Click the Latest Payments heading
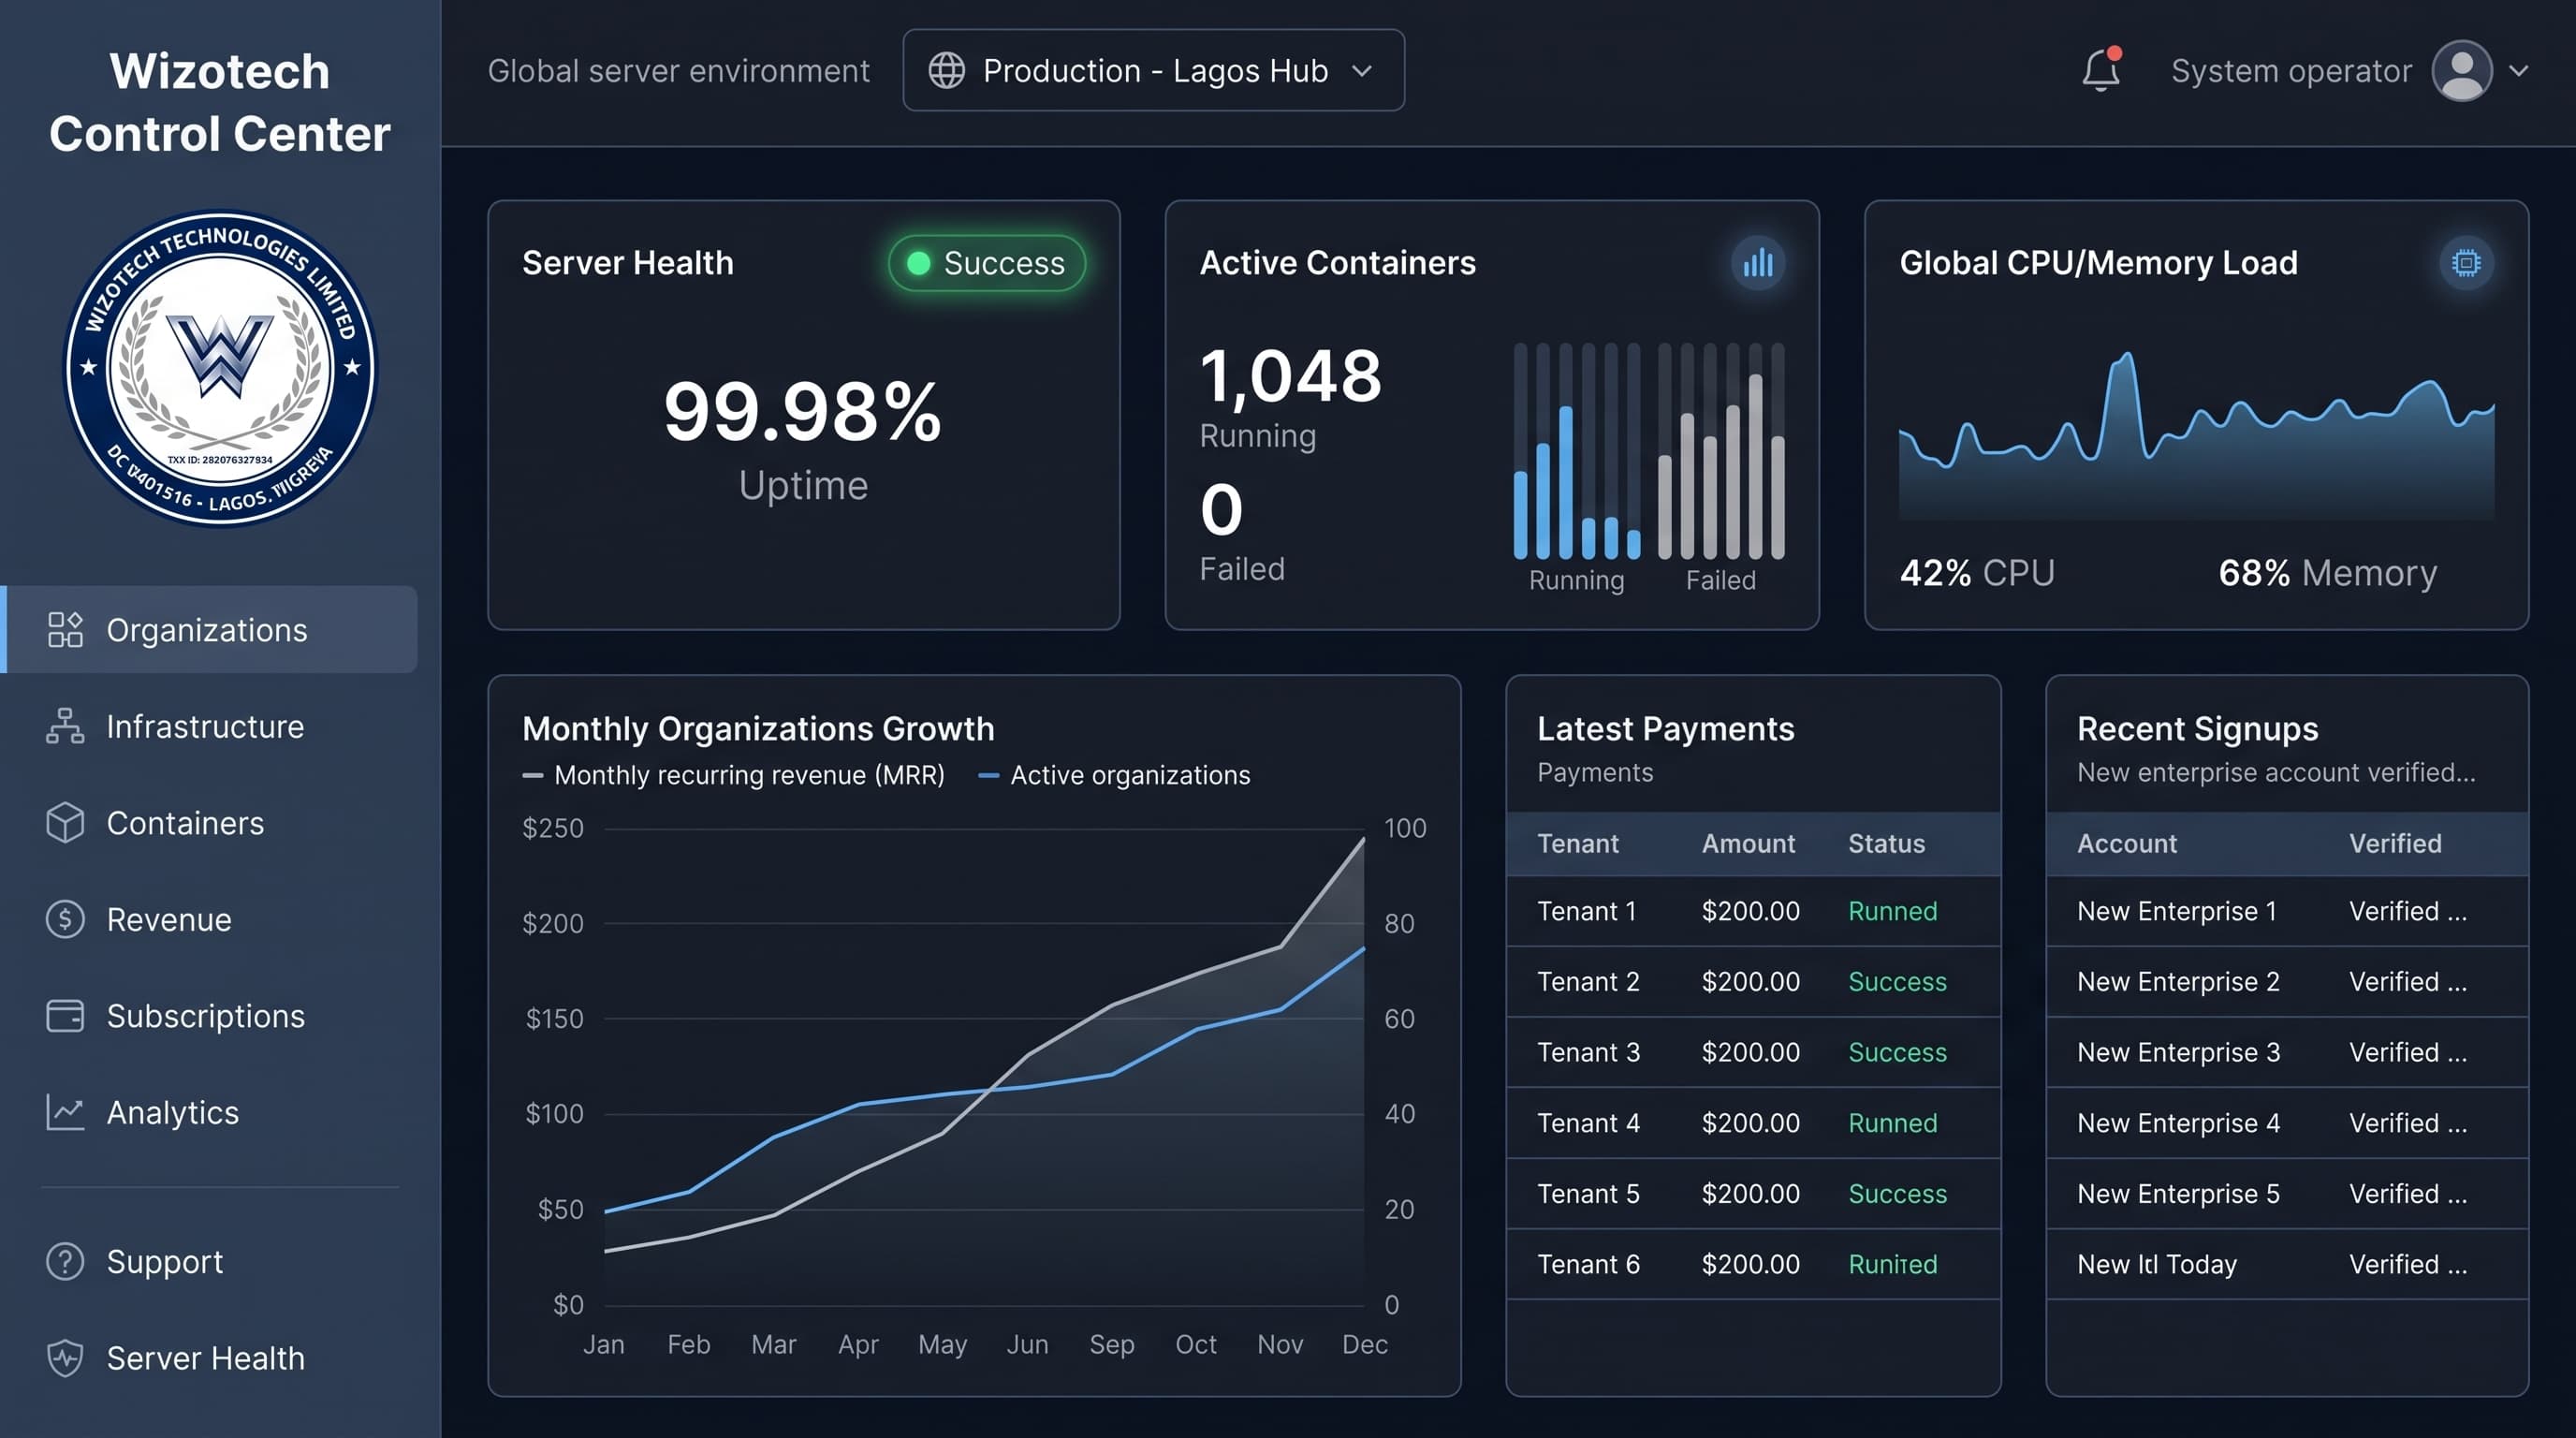 1665,729
